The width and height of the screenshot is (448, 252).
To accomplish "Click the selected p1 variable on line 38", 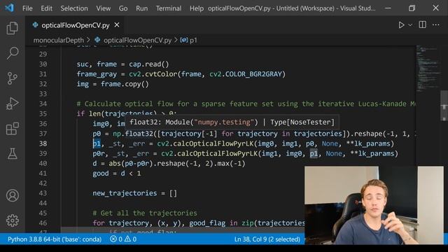I will coord(97,143).
